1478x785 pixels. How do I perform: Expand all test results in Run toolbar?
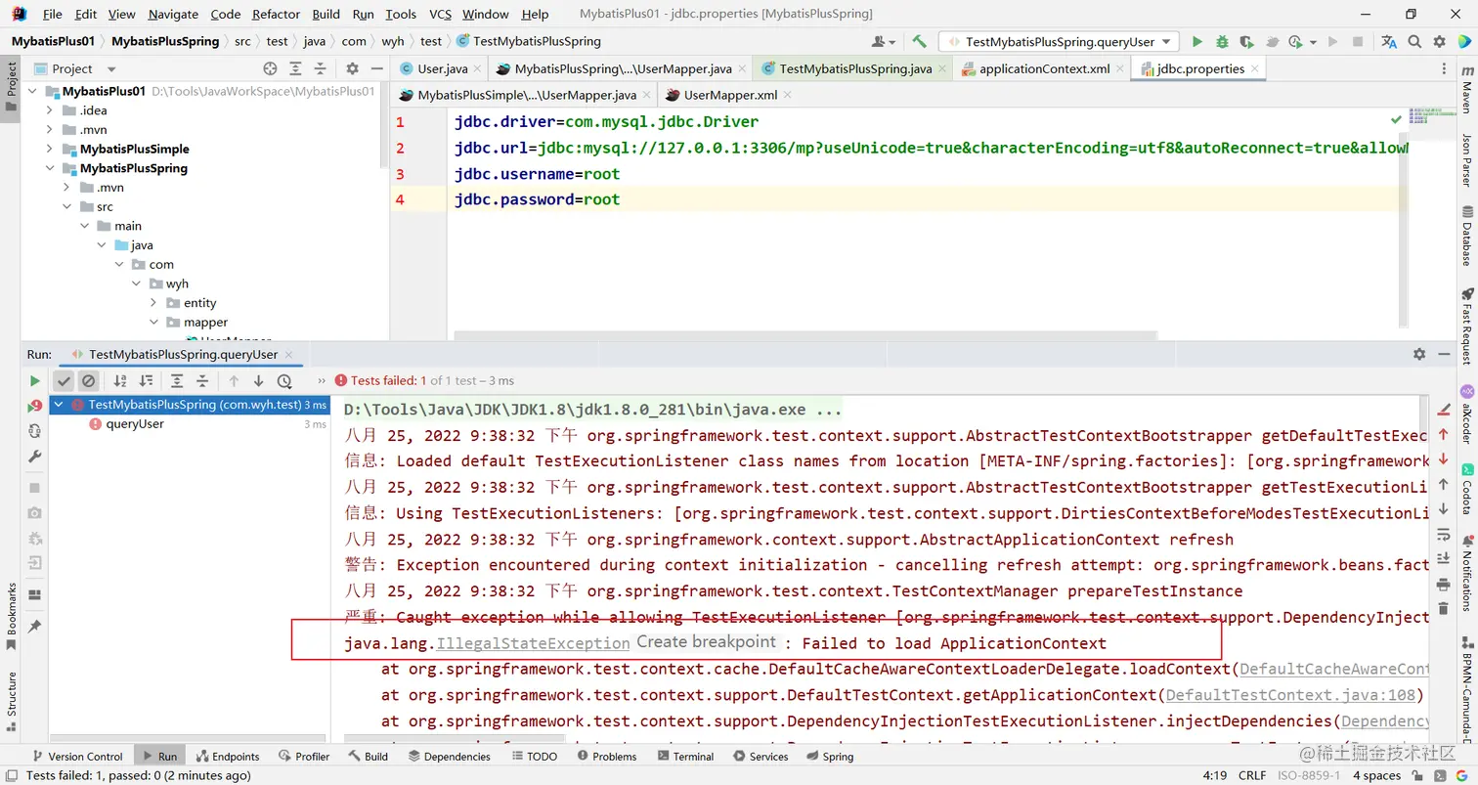(x=177, y=381)
